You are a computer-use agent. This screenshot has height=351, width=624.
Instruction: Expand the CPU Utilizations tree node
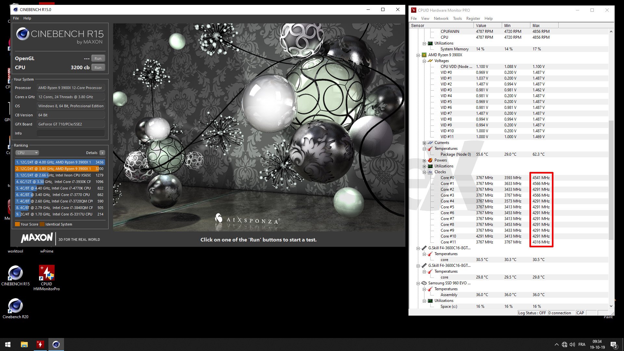click(424, 166)
